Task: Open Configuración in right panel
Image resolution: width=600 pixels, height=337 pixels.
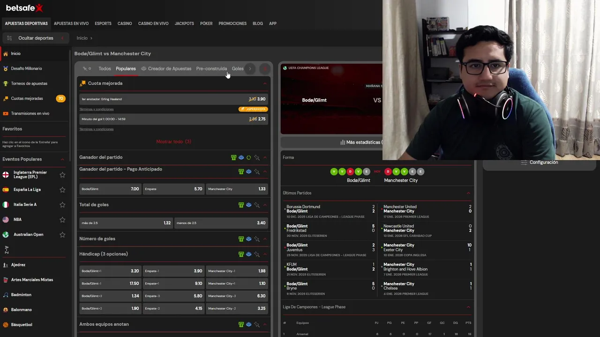Action: (x=539, y=162)
